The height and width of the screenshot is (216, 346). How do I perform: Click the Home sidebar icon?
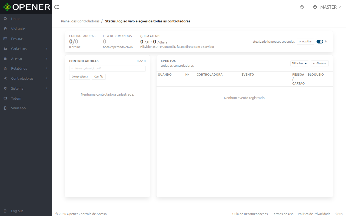point(5,19)
